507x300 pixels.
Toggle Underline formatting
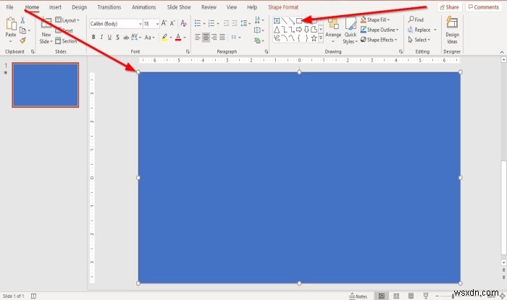[x=109, y=38]
